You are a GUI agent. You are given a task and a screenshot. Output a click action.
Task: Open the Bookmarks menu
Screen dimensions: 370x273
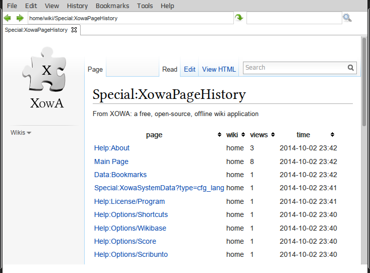pyautogui.click(x=112, y=6)
